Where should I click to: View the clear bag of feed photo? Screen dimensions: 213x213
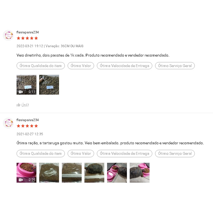click(49, 173)
